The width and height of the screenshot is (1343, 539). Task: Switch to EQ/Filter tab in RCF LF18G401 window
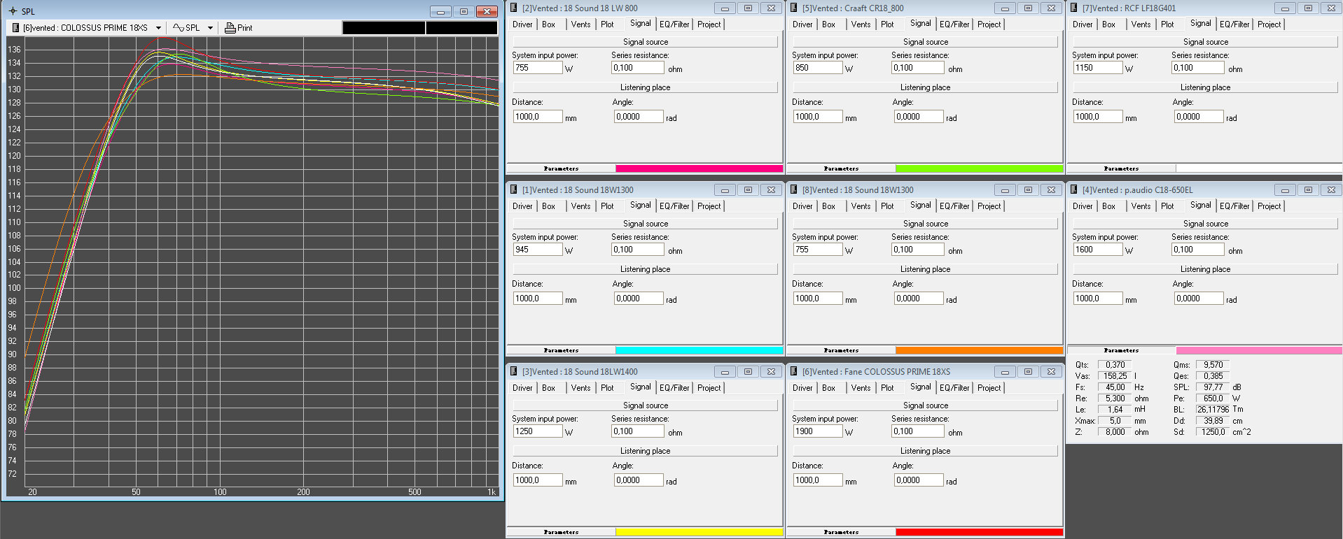(x=1234, y=24)
